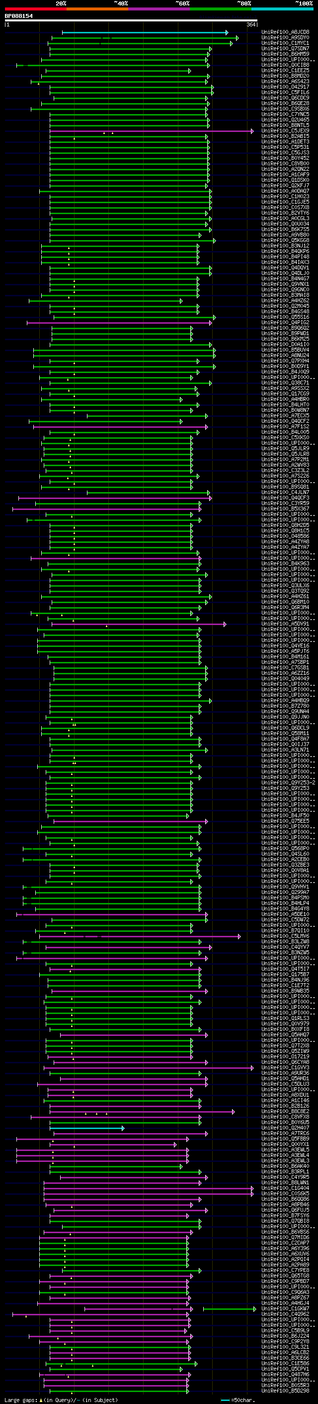The height and width of the screenshot is (1404, 318).
Task: Select the UniRef100_B6VBS6 entry
Action: [x=285, y=1232]
